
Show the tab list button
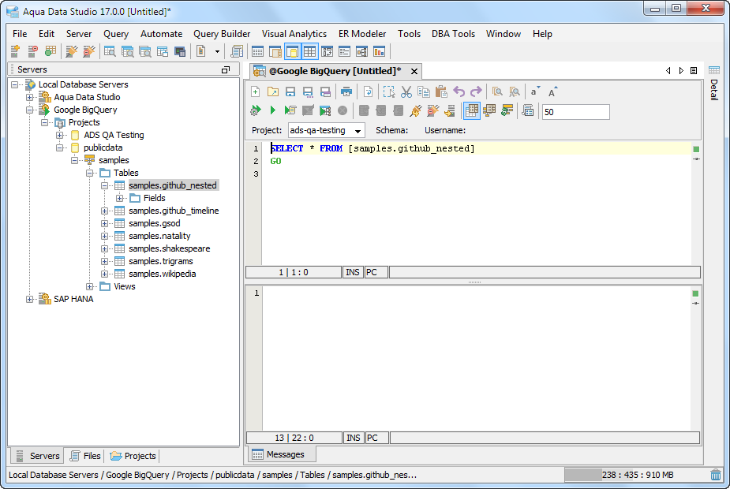coord(694,71)
